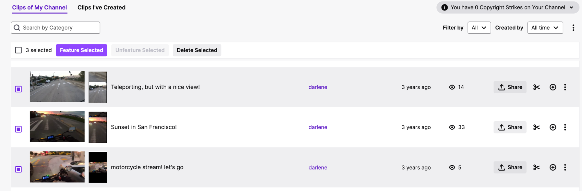Open three-dot menu for motorcycle stream clip

coord(565,167)
